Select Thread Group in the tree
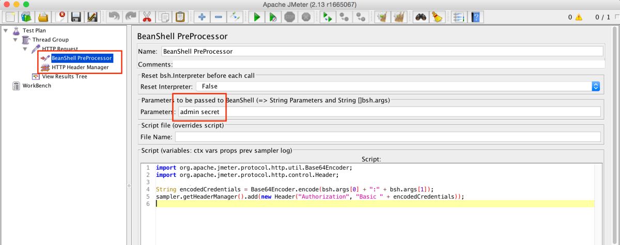The width and height of the screenshot is (620, 245). coord(51,40)
